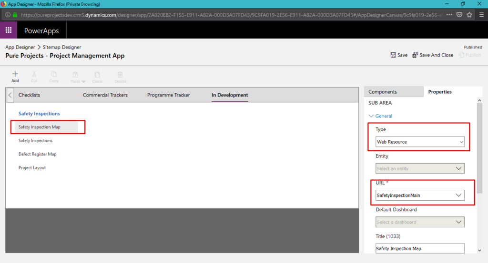This screenshot has height=263, width=488.
Task: Click the Cut scissors icon
Action: click(34, 74)
